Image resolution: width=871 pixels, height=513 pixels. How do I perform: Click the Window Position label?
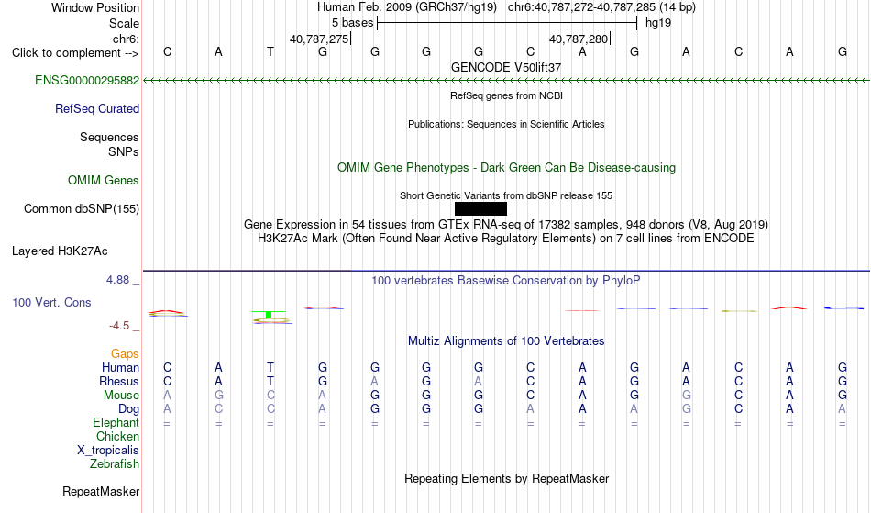95,7
